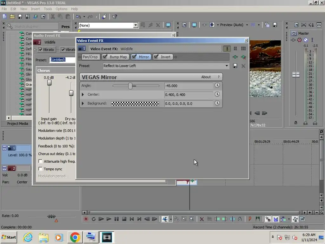
Task: Open Internet Explorer from the taskbar
Action: (x=28, y=237)
